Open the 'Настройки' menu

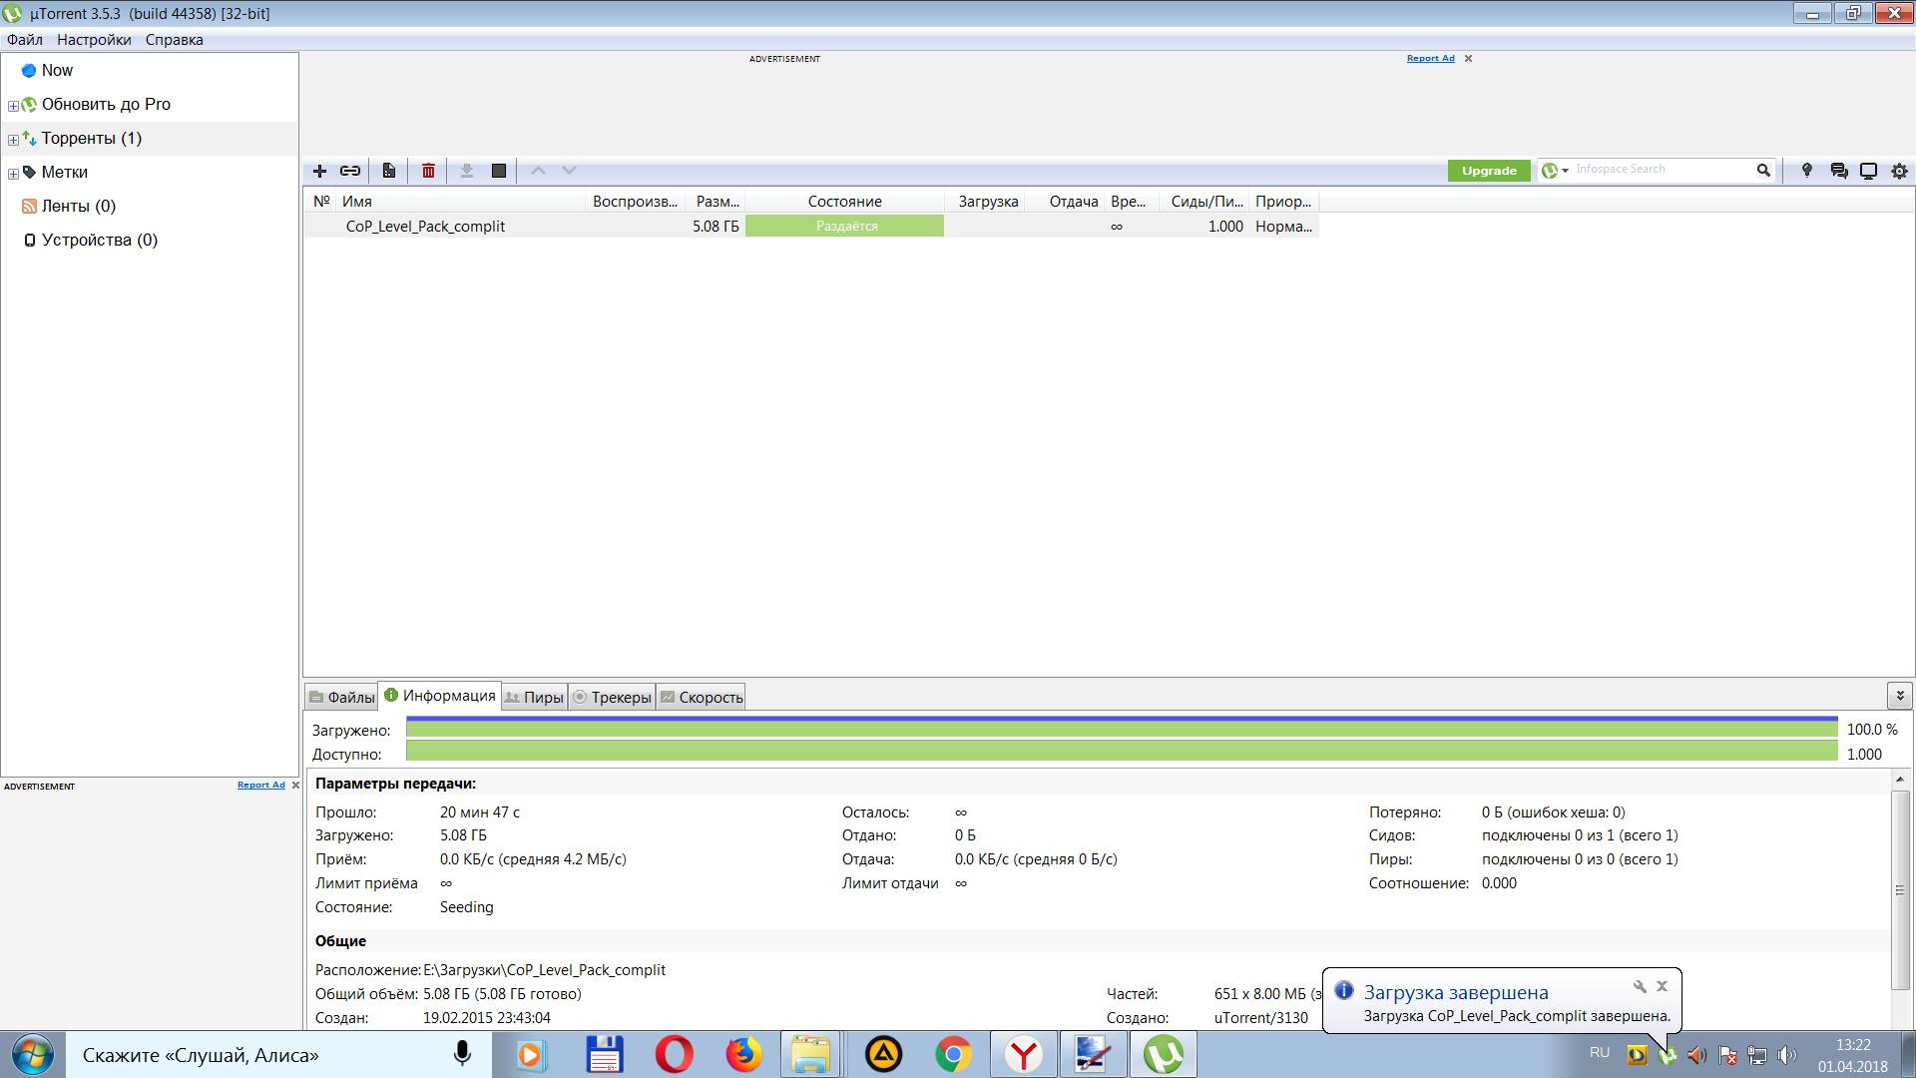coord(94,40)
